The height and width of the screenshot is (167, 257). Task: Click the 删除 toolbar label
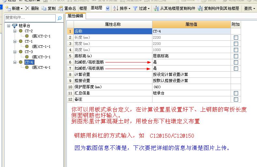point(35,8)
